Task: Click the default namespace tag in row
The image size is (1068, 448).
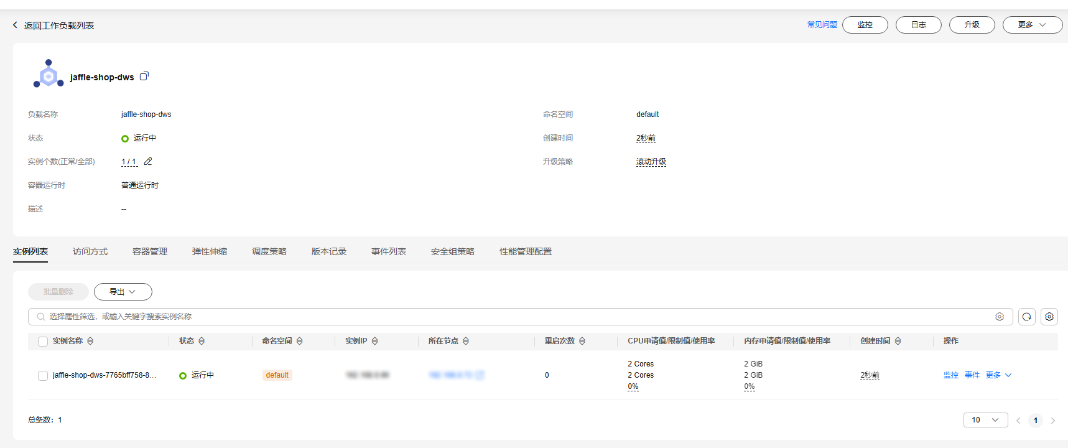Action: 277,375
